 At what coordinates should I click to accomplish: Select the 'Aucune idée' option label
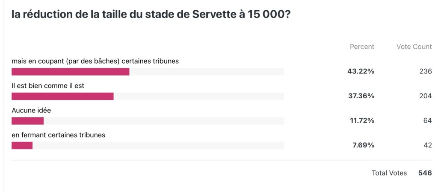[x=31, y=110]
